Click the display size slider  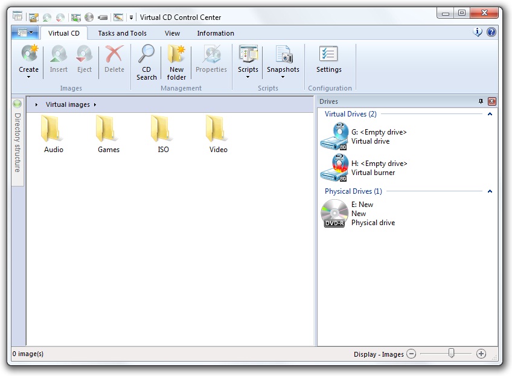451,354
